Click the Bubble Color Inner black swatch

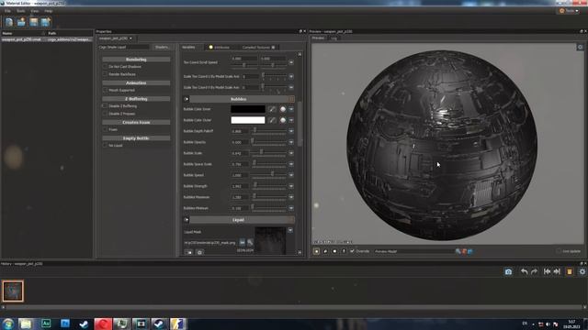pyautogui.click(x=248, y=109)
